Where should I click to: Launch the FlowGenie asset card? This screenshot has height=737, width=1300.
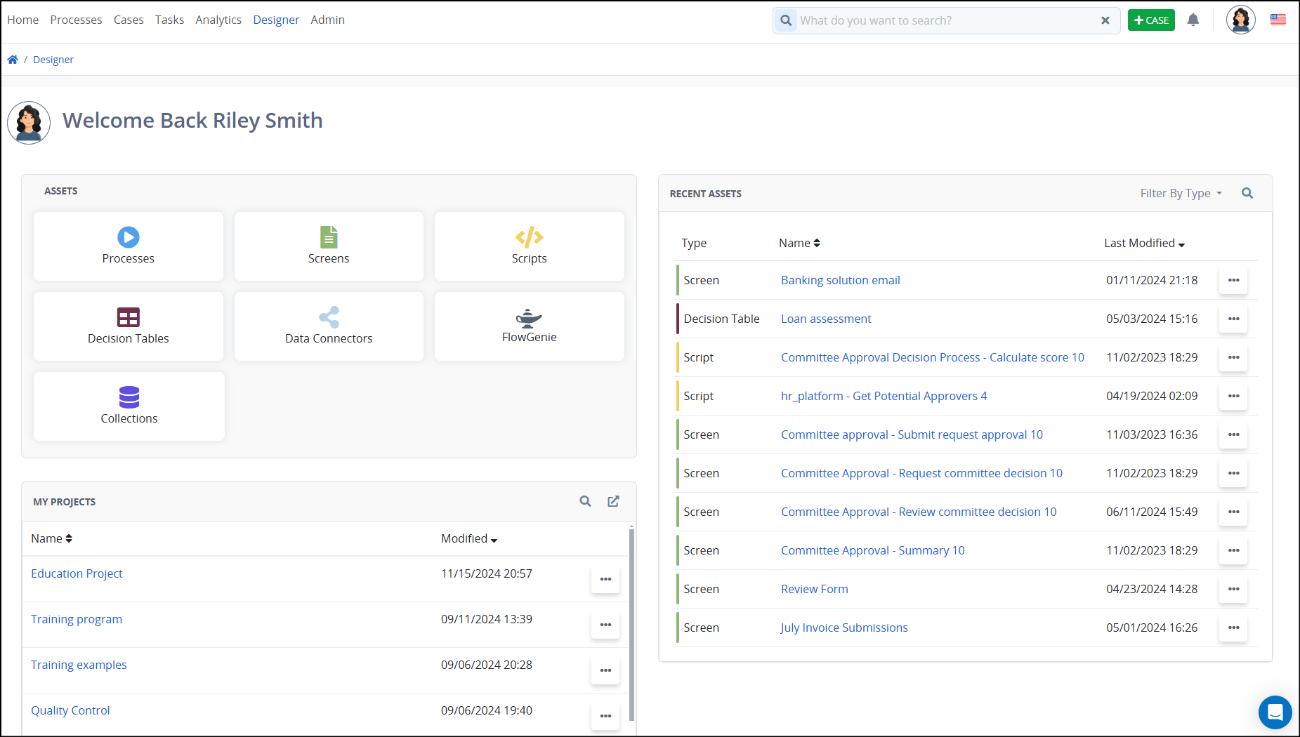tap(529, 326)
